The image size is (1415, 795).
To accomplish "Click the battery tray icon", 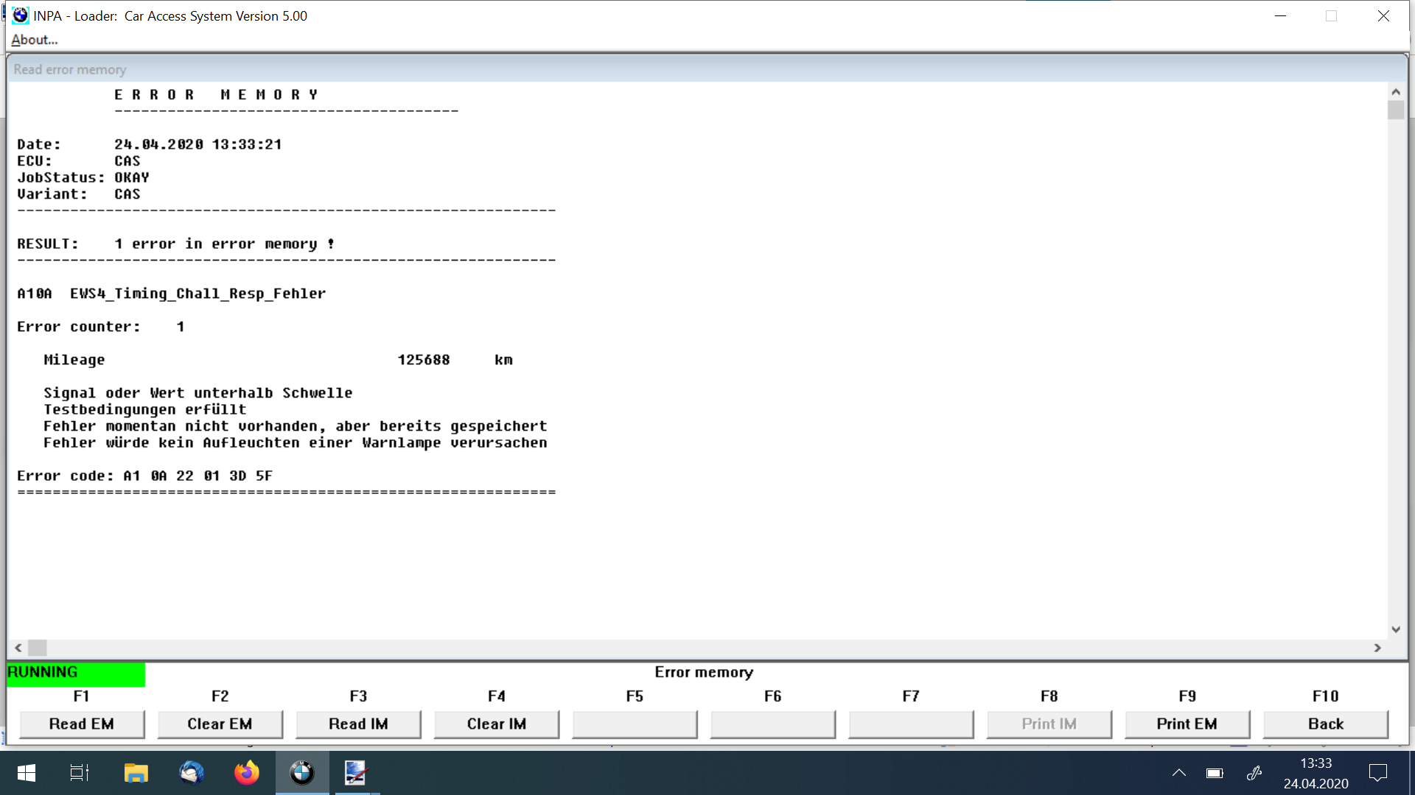I will 1215,773.
